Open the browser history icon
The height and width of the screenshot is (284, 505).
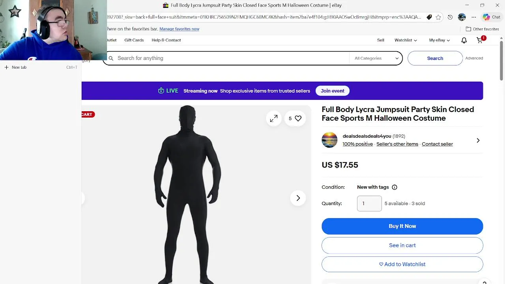click(450, 17)
